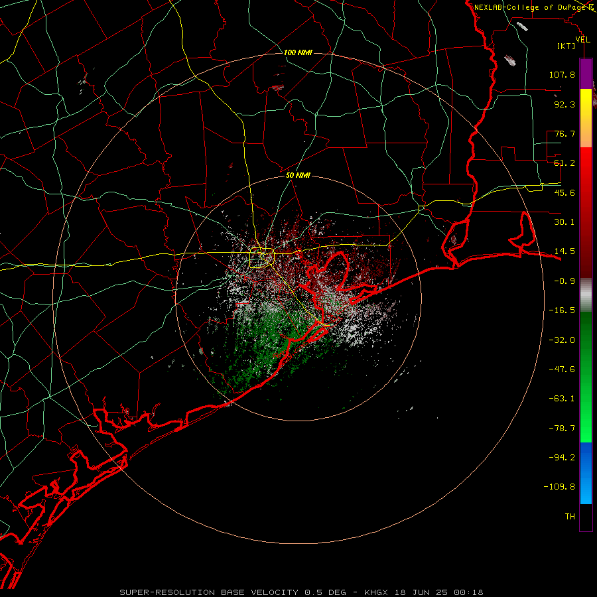Click the green segment of the color bar
The height and width of the screenshot is (597, 597).
click(x=586, y=377)
